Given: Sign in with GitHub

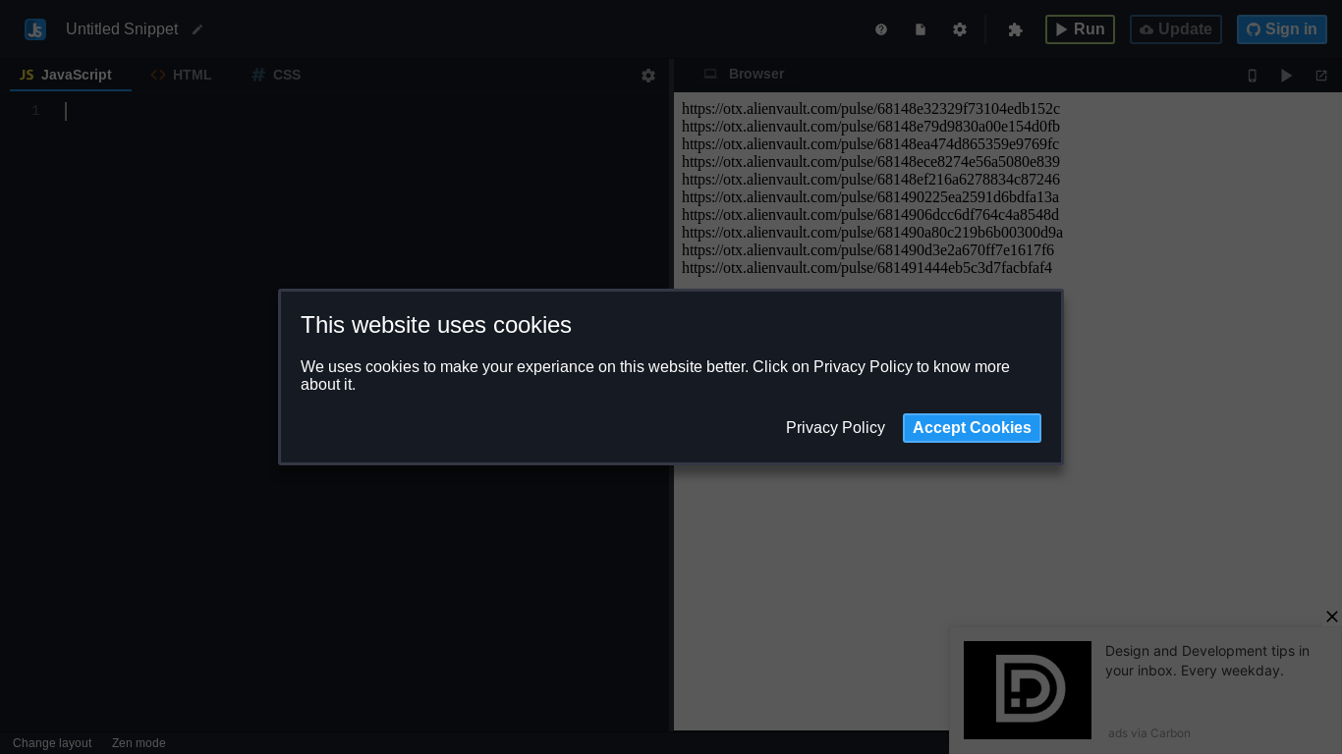Looking at the screenshot, I should (x=1282, y=29).
